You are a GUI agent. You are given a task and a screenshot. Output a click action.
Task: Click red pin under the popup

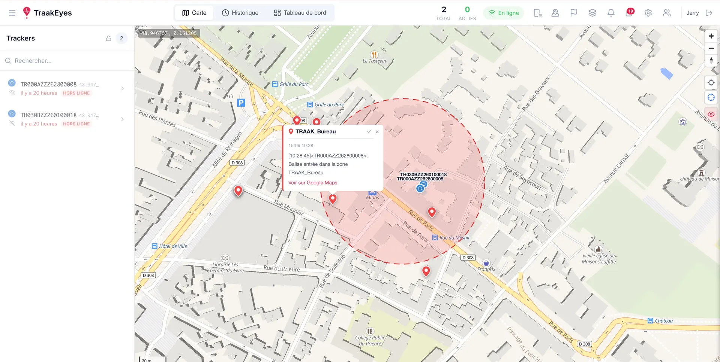[333, 199]
